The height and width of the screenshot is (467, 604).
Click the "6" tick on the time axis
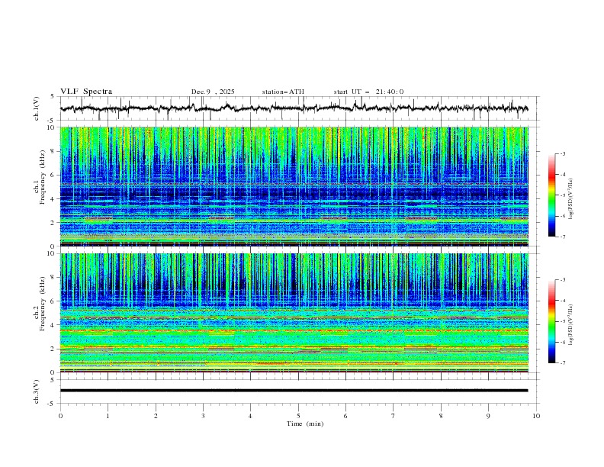[x=345, y=416]
